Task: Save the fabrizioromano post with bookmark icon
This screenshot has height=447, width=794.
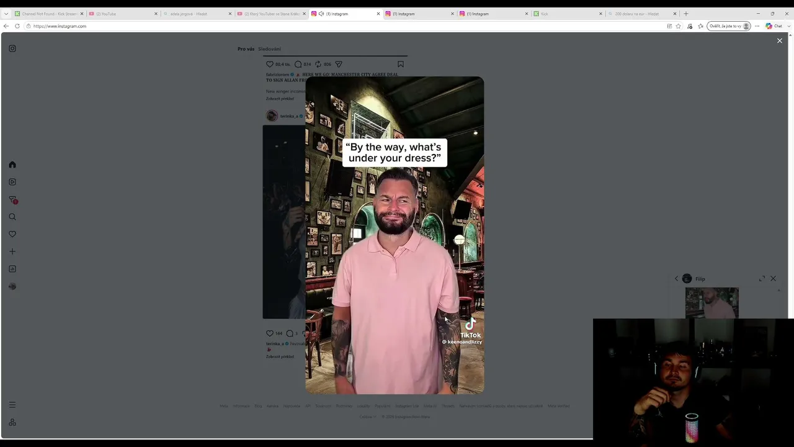Action: (401, 64)
